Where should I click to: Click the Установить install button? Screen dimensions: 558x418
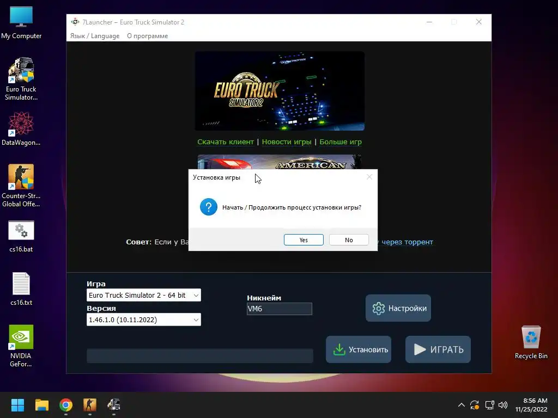click(x=359, y=349)
